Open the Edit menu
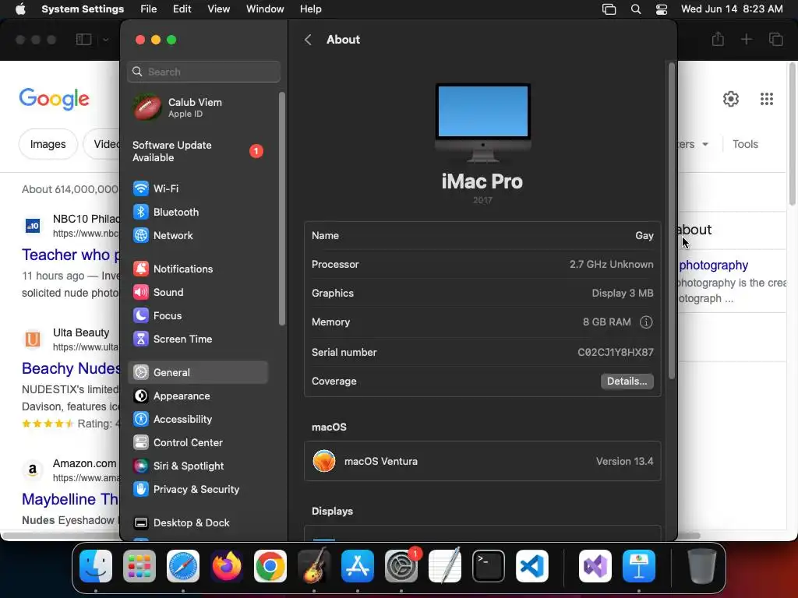The width and height of the screenshot is (798, 598). (182, 9)
